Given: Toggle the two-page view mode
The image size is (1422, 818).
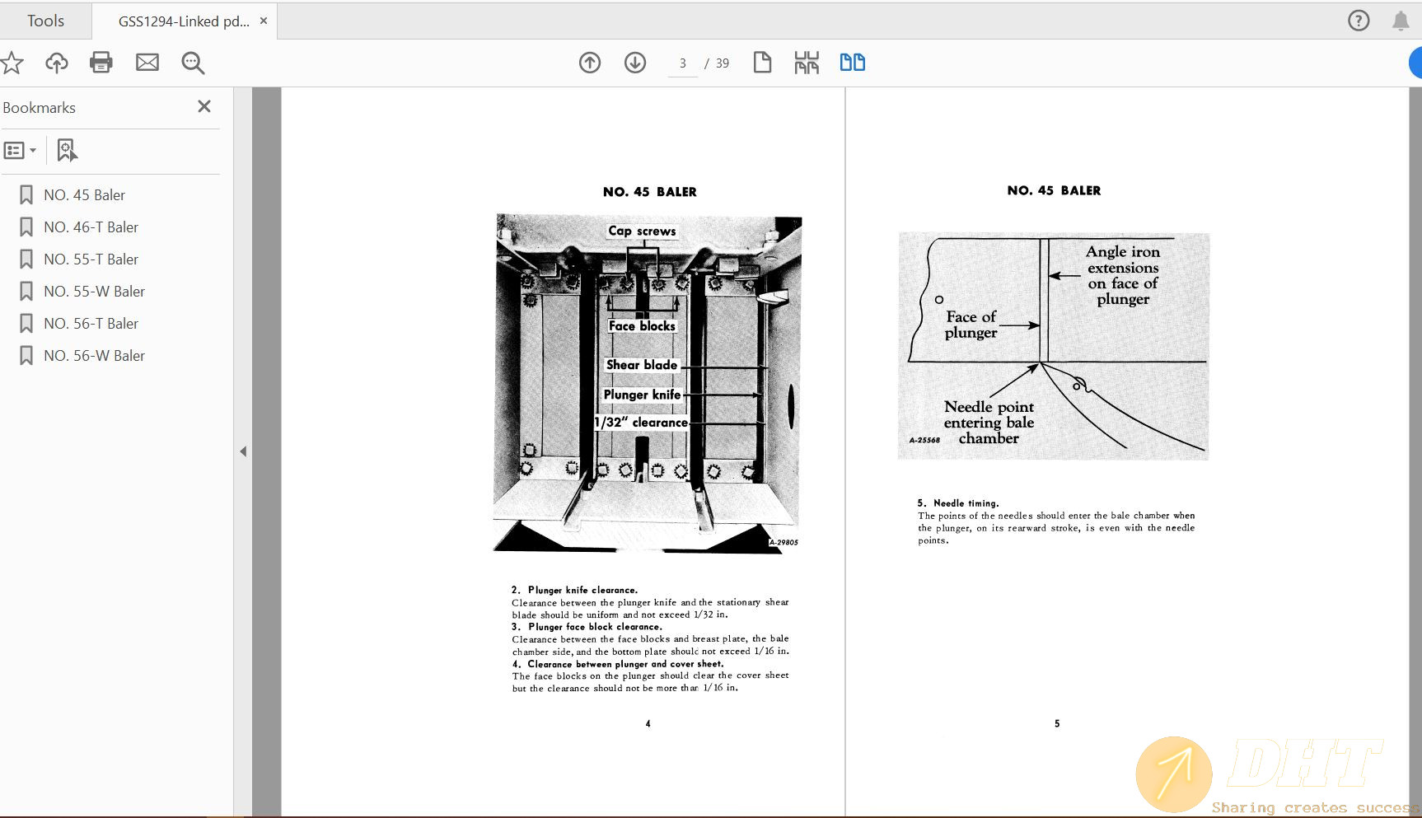Looking at the screenshot, I should [852, 63].
